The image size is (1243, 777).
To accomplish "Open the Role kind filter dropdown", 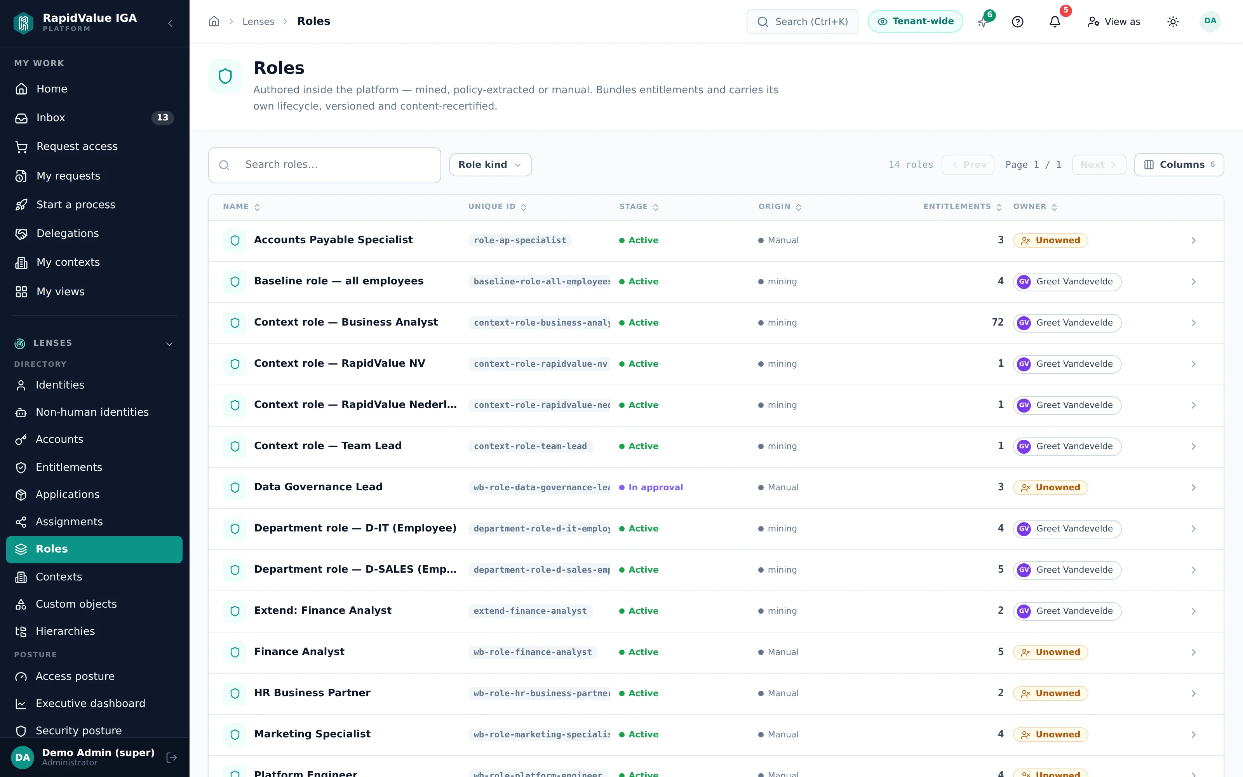I will tap(490, 164).
